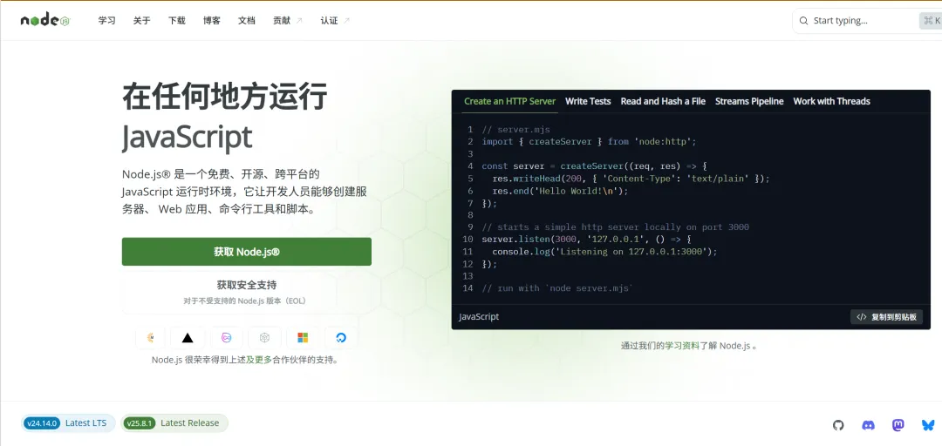Select the Create an HTTP Server tab

(509, 101)
